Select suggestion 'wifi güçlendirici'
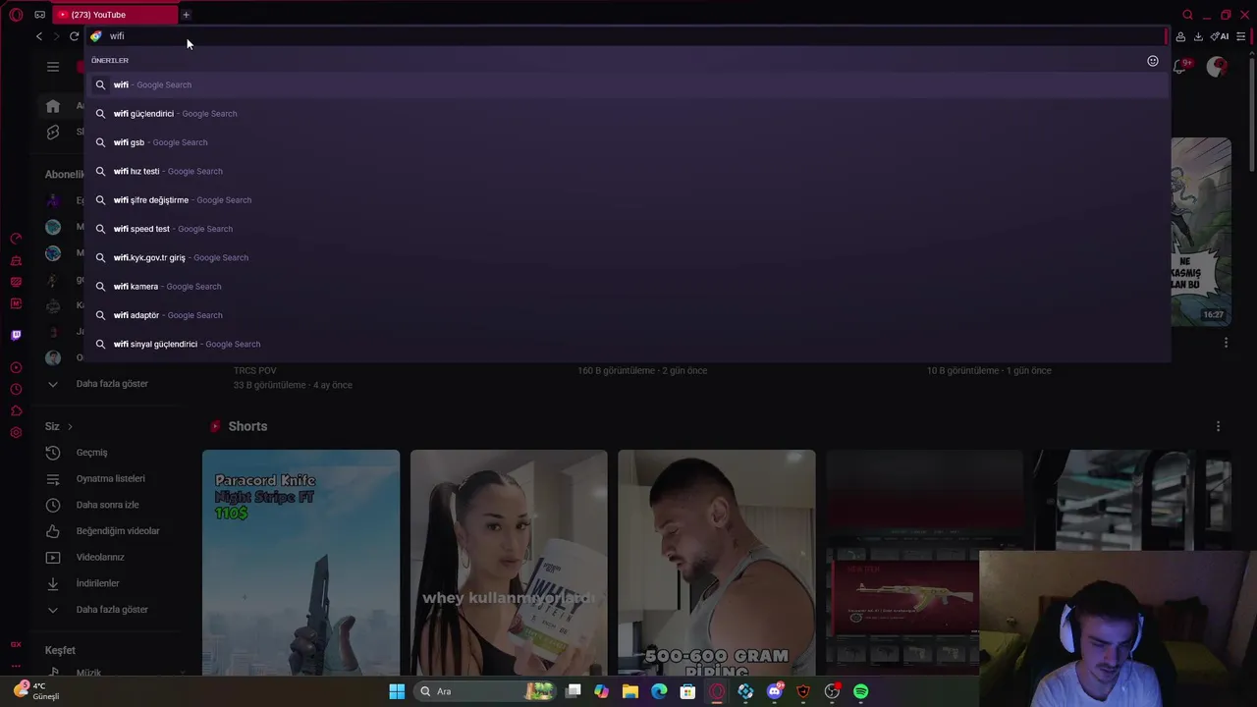This screenshot has width=1257, height=707. [x=628, y=114]
